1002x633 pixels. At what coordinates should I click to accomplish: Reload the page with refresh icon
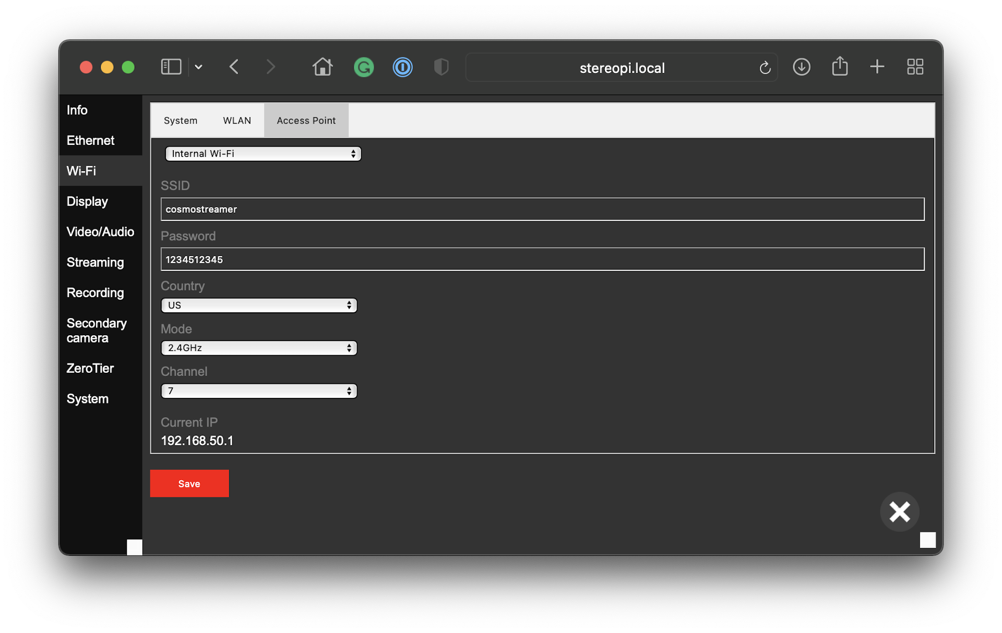point(765,68)
